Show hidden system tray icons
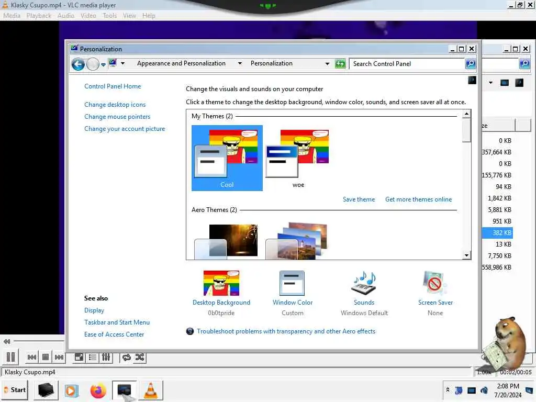This screenshot has height=402, width=536. point(448,389)
